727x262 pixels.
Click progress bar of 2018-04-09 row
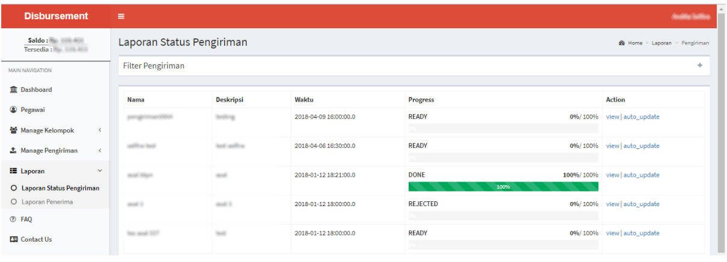click(503, 128)
